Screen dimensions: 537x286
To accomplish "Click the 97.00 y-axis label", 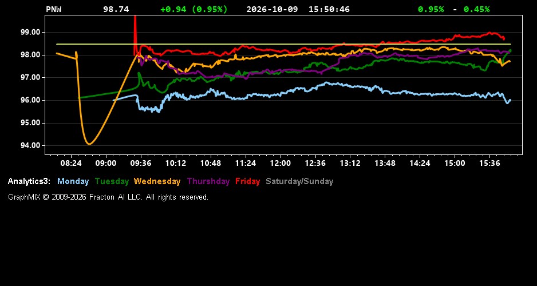I will click(x=31, y=78).
